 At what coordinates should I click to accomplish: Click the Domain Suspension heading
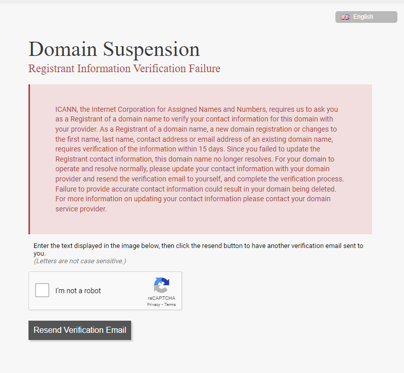114,49
